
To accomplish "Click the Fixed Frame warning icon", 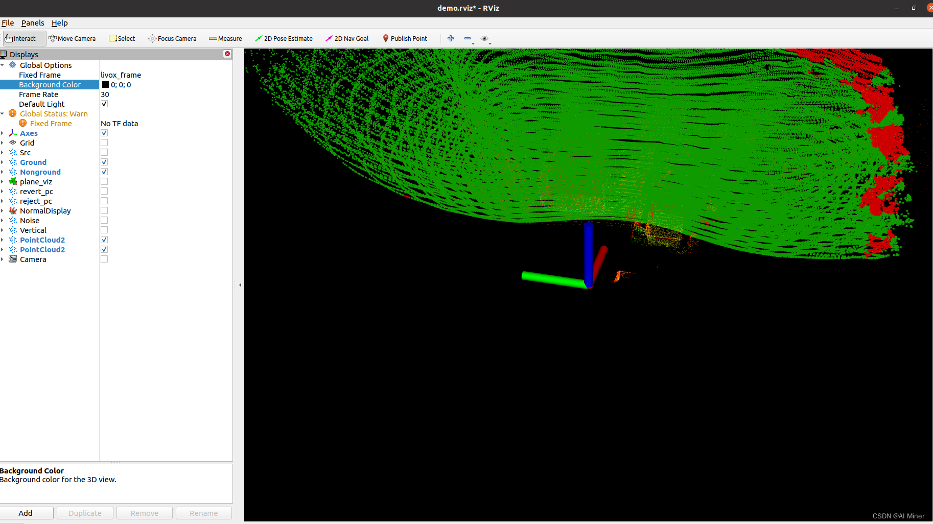I will [23, 123].
